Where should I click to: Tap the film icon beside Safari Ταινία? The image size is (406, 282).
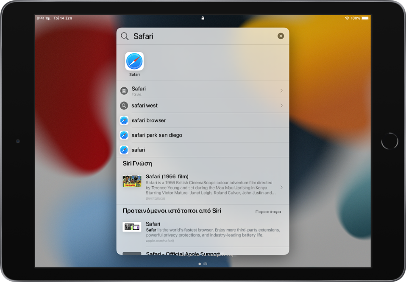point(124,91)
